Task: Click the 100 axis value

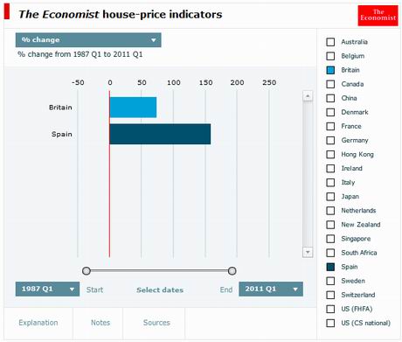Action: pyautogui.click(x=174, y=82)
